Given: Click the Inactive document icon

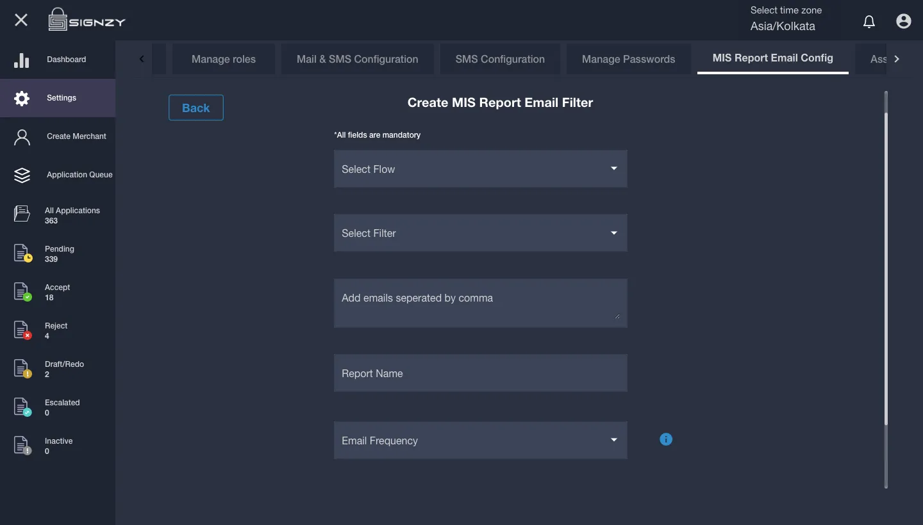Looking at the screenshot, I should click(22, 445).
